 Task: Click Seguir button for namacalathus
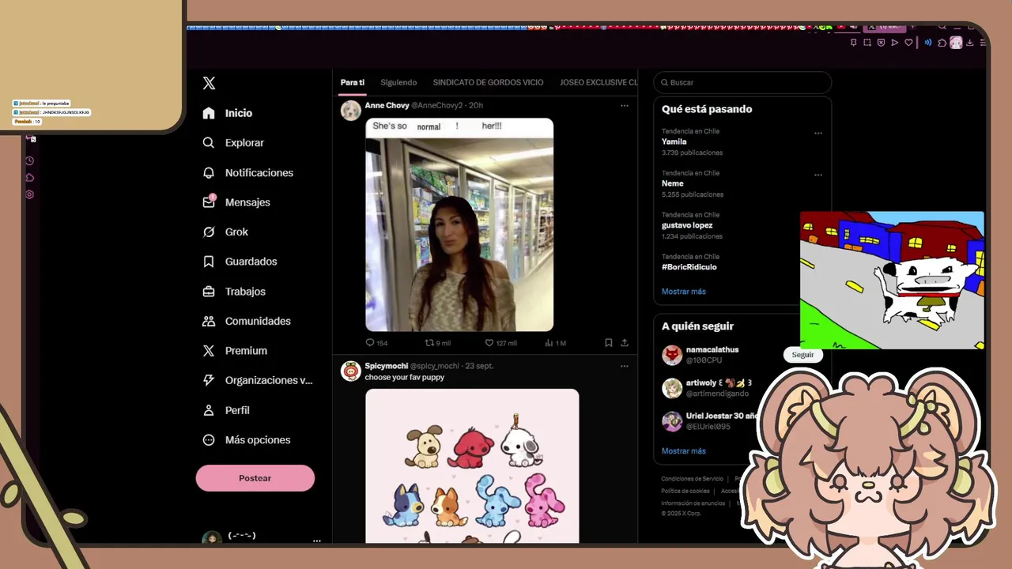click(802, 355)
